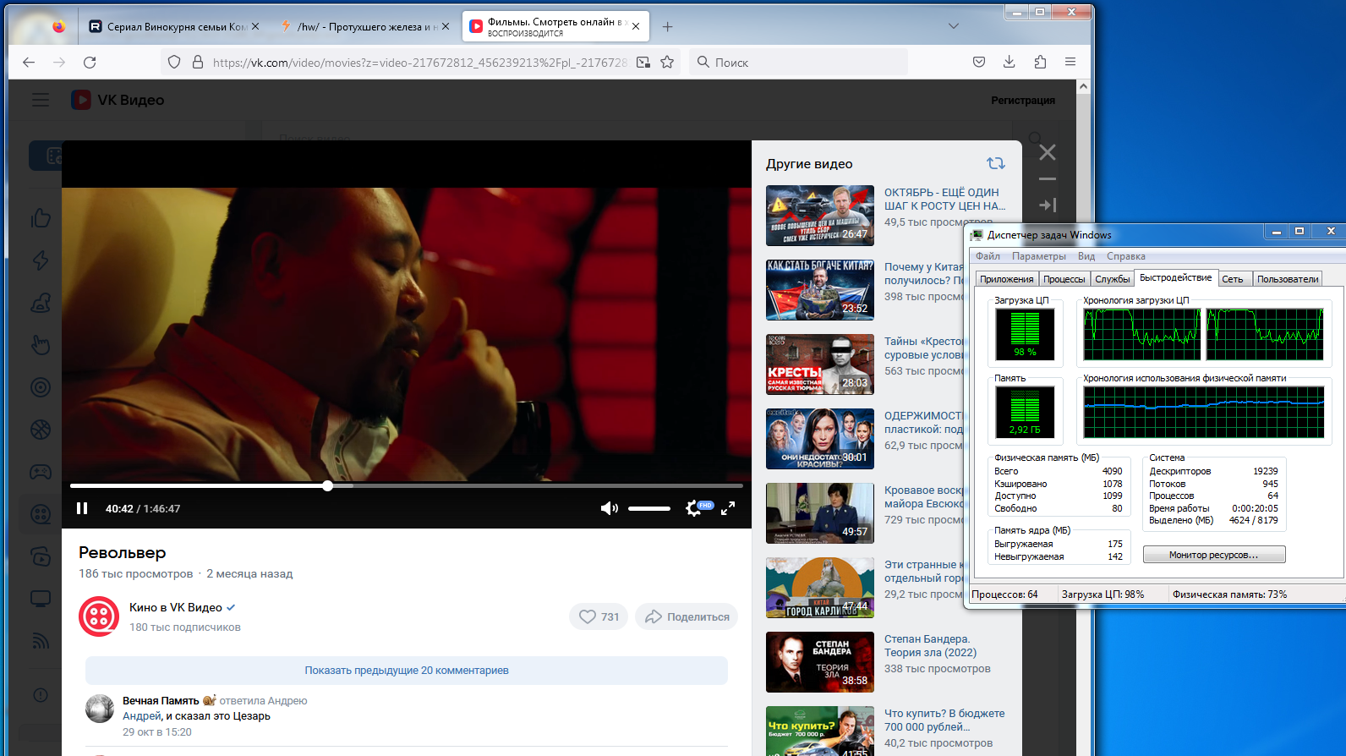Close the Фильмы. Смотреть онлайн tab
1346x756 pixels.
[x=636, y=26]
